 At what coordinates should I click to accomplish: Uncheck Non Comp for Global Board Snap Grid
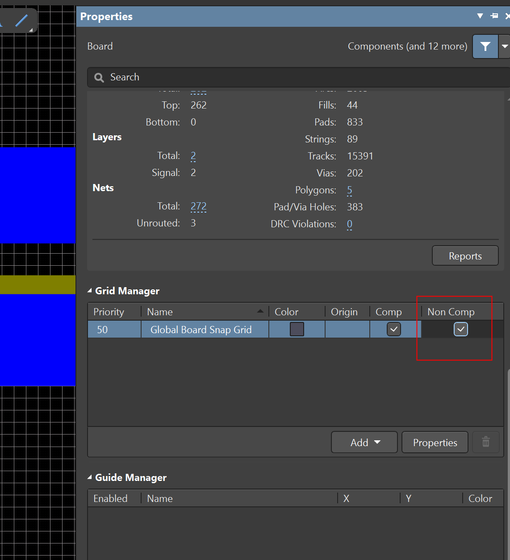[460, 329]
